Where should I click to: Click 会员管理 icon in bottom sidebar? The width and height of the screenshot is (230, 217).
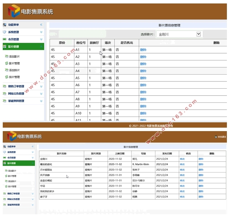(x=5, y=158)
